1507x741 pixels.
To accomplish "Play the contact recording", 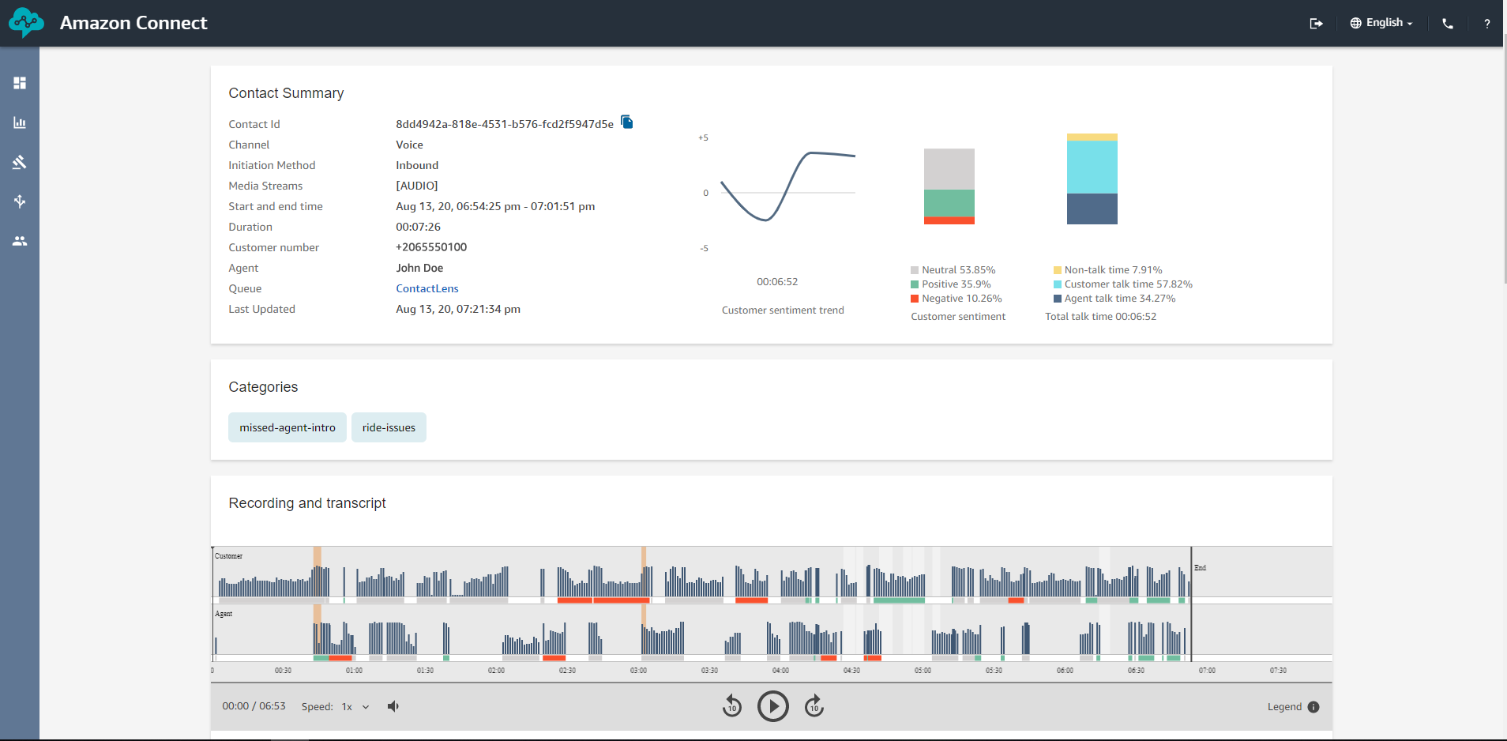I will tap(772, 705).
